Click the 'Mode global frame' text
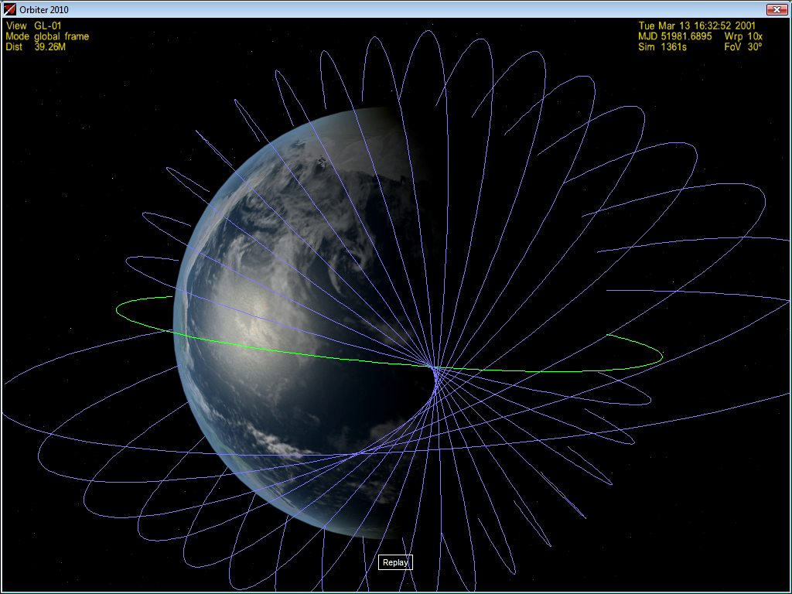 point(47,36)
